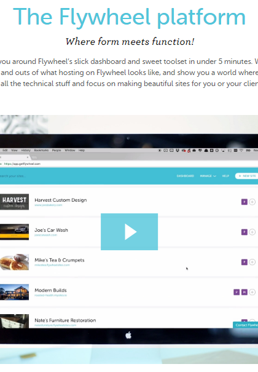This screenshot has width=258, height=372.
Task: Click the plus circle on Mike's Tea & Crumpets row
Action: 252,262
